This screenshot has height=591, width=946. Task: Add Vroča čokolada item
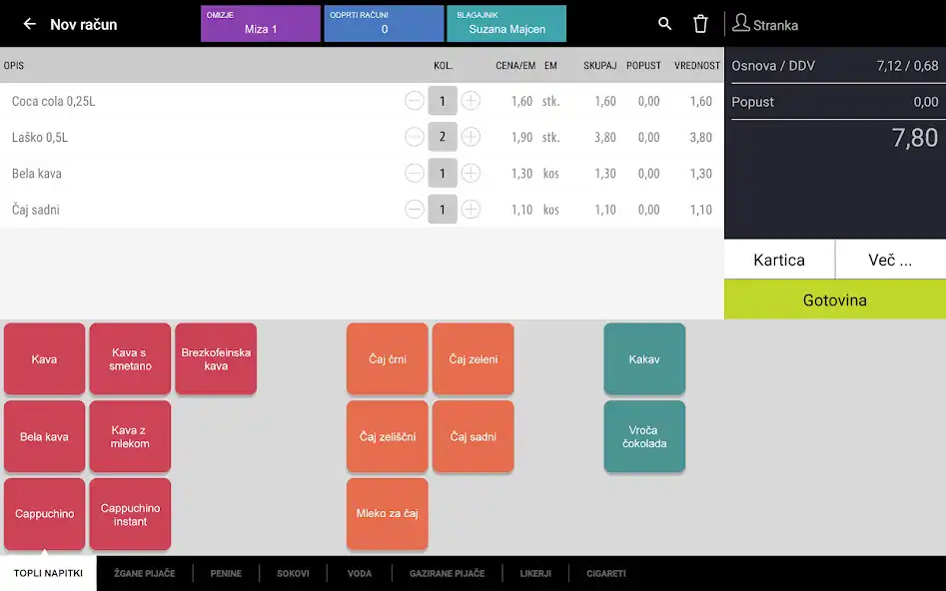click(644, 436)
